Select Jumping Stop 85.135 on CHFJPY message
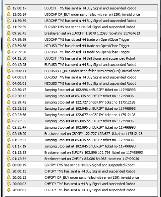The height and width of the screenshot is (197, 161). click(x=89, y=96)
